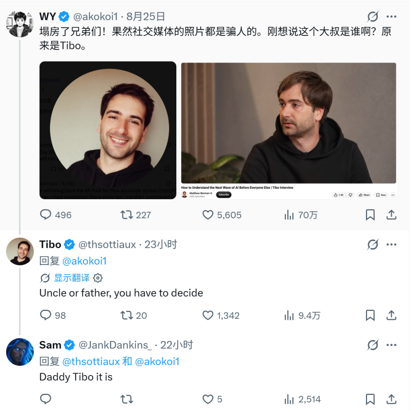413x411 pixels.
Task: Open @akokoi1 mention in Tibo's reply
Action: (85, 261)
